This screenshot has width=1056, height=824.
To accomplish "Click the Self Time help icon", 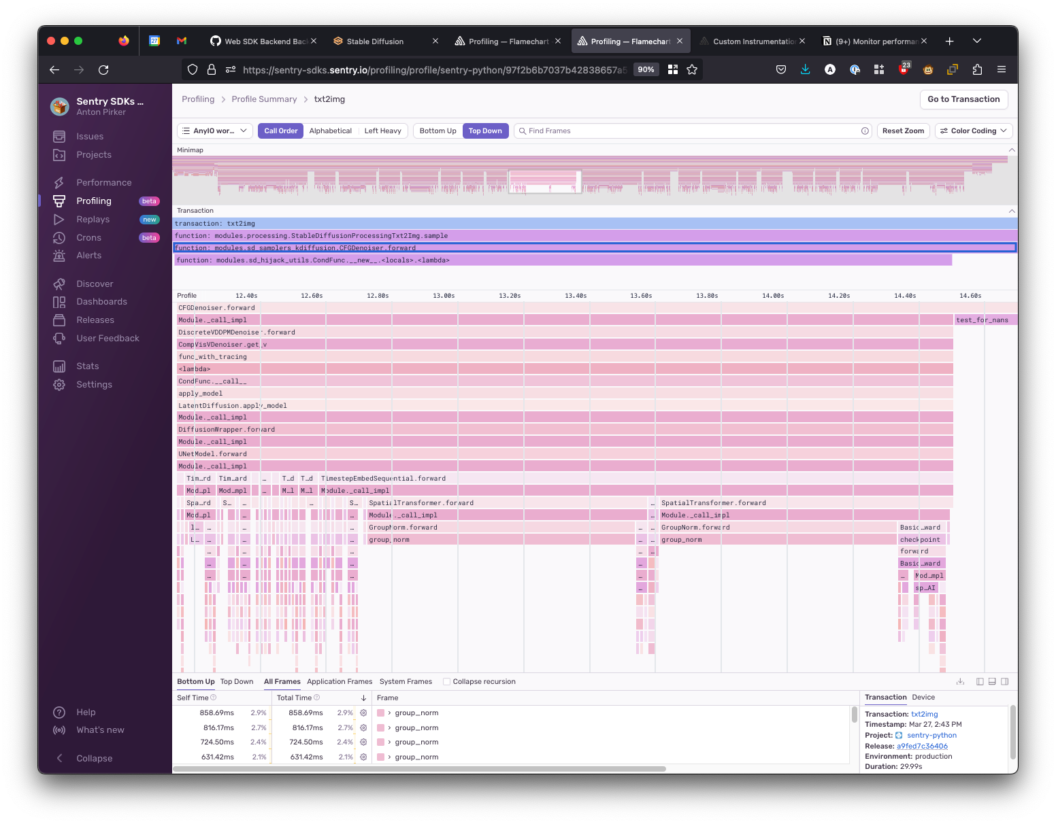I will (214, 698).
